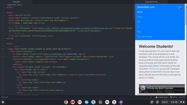
Task: Open Google Docs from the shelf
Action: tap(93, 102)
